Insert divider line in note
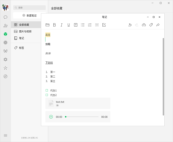Screen dimensions: 173x142 (97, 25)
